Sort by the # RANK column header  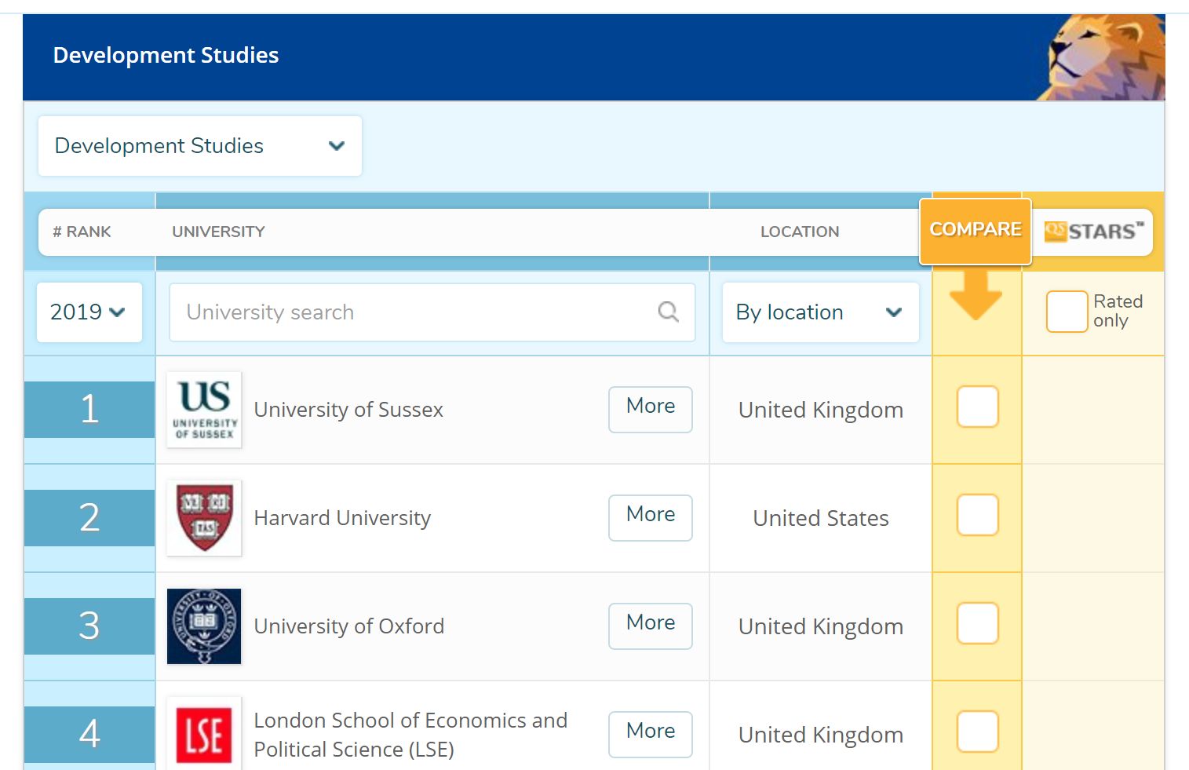click(x=82, y=232)
